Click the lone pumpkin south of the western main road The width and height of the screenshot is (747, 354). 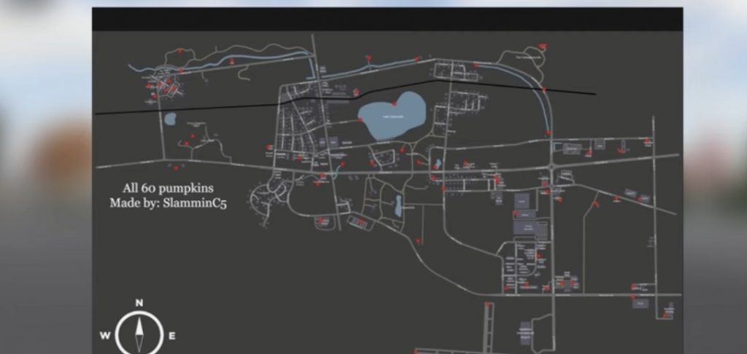coord(176,168)
